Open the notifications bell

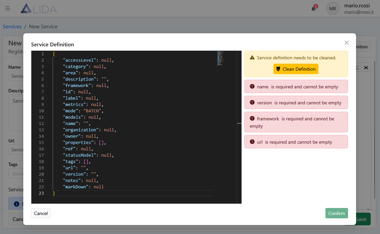(x=313, y=9)
